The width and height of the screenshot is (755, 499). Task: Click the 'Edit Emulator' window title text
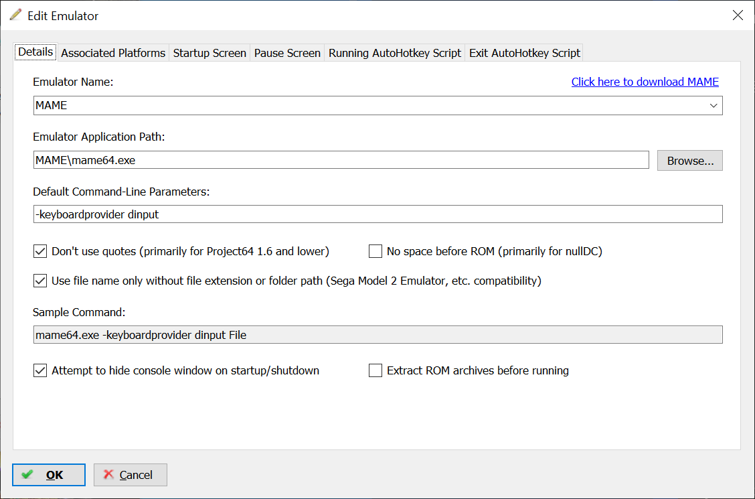tap(63, 16)
